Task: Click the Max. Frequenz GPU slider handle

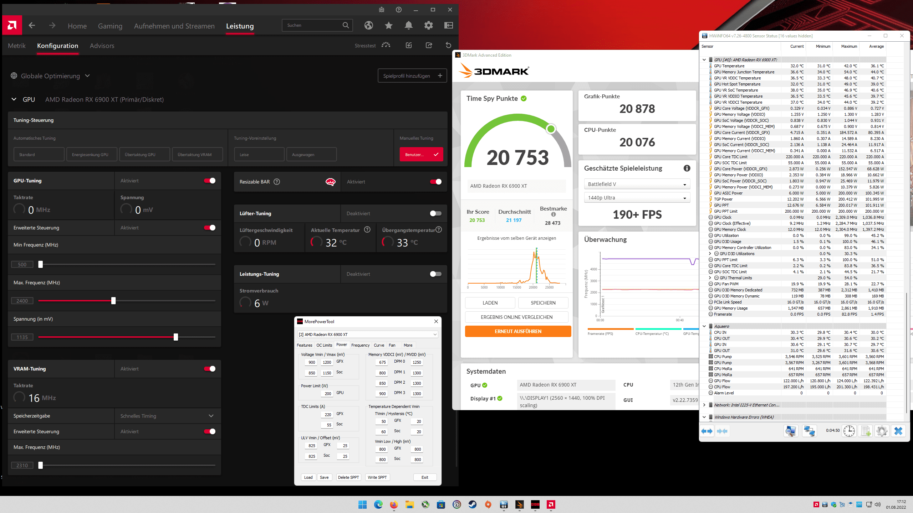Action: (x=113, y=301)
